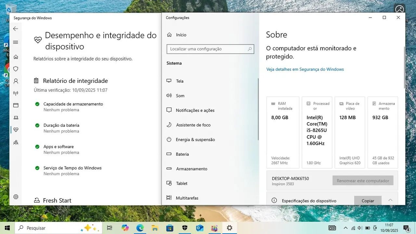The image size is (416, 234).
Task: Open Firewall & network protection icon
Action: click(16, 93)
